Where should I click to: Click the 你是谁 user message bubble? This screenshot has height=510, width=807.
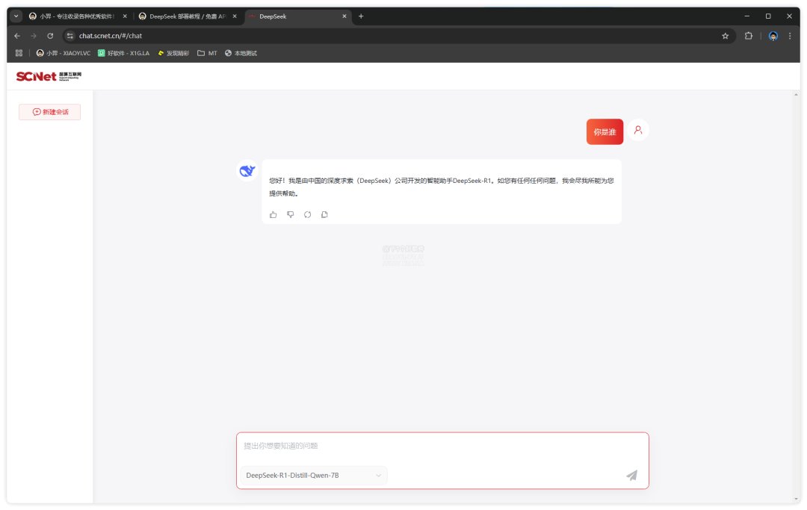tap(605, 132)
